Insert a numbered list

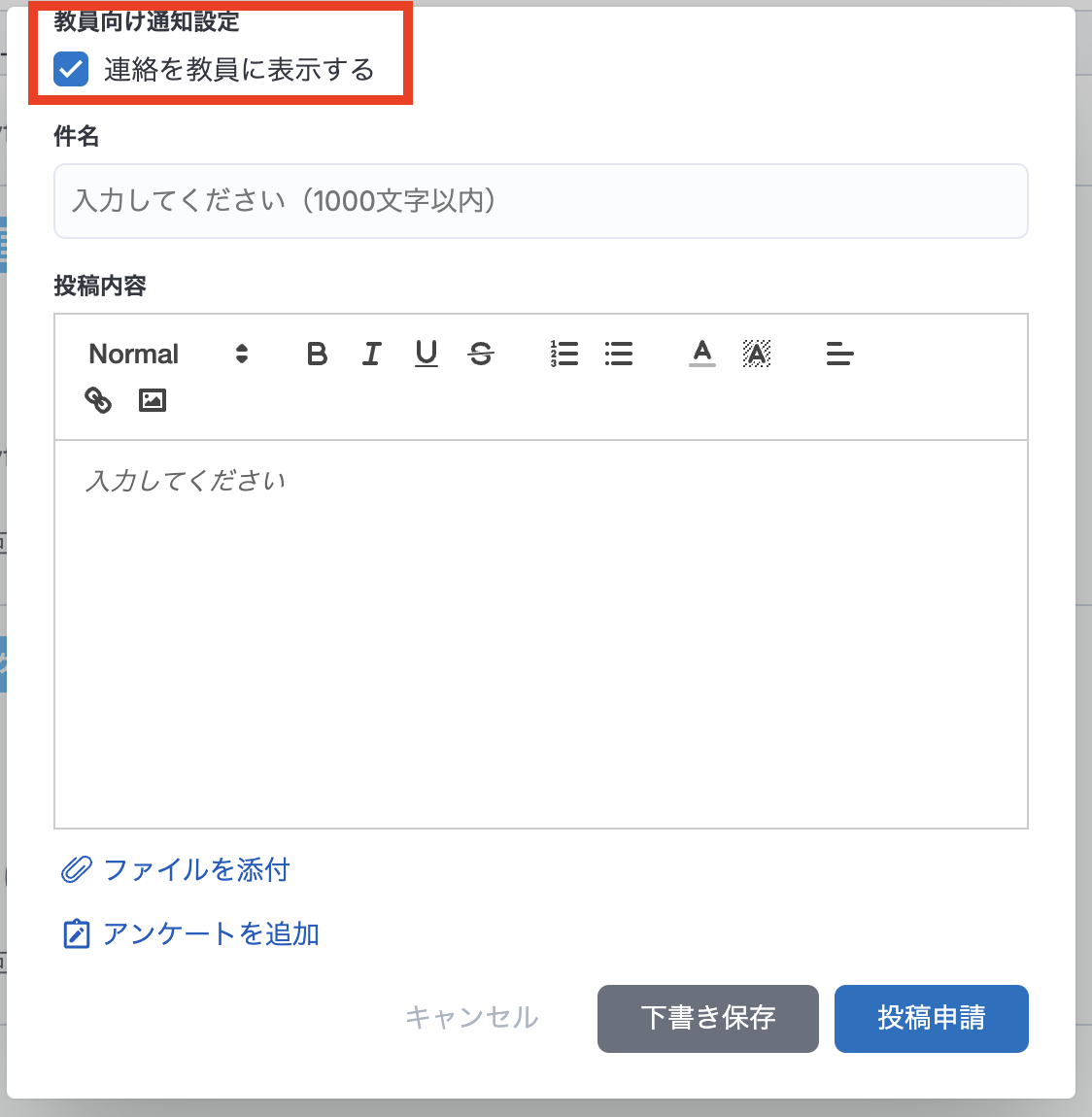[x=564, y=355]
